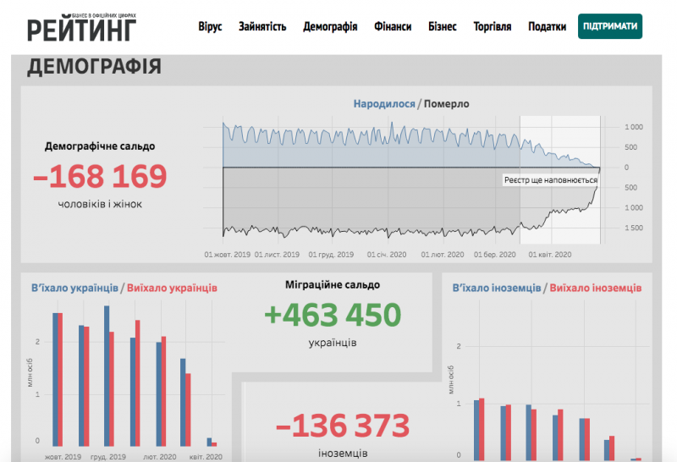Navigate to the Бізнес section

[443, 27]
